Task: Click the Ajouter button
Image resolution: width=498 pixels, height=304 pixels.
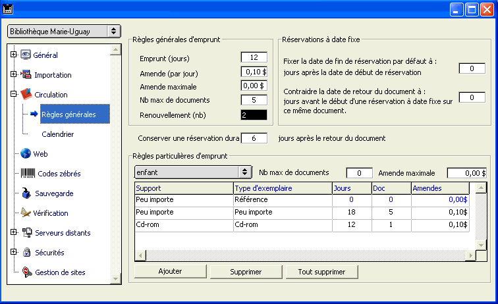Action: click(171, 271)
